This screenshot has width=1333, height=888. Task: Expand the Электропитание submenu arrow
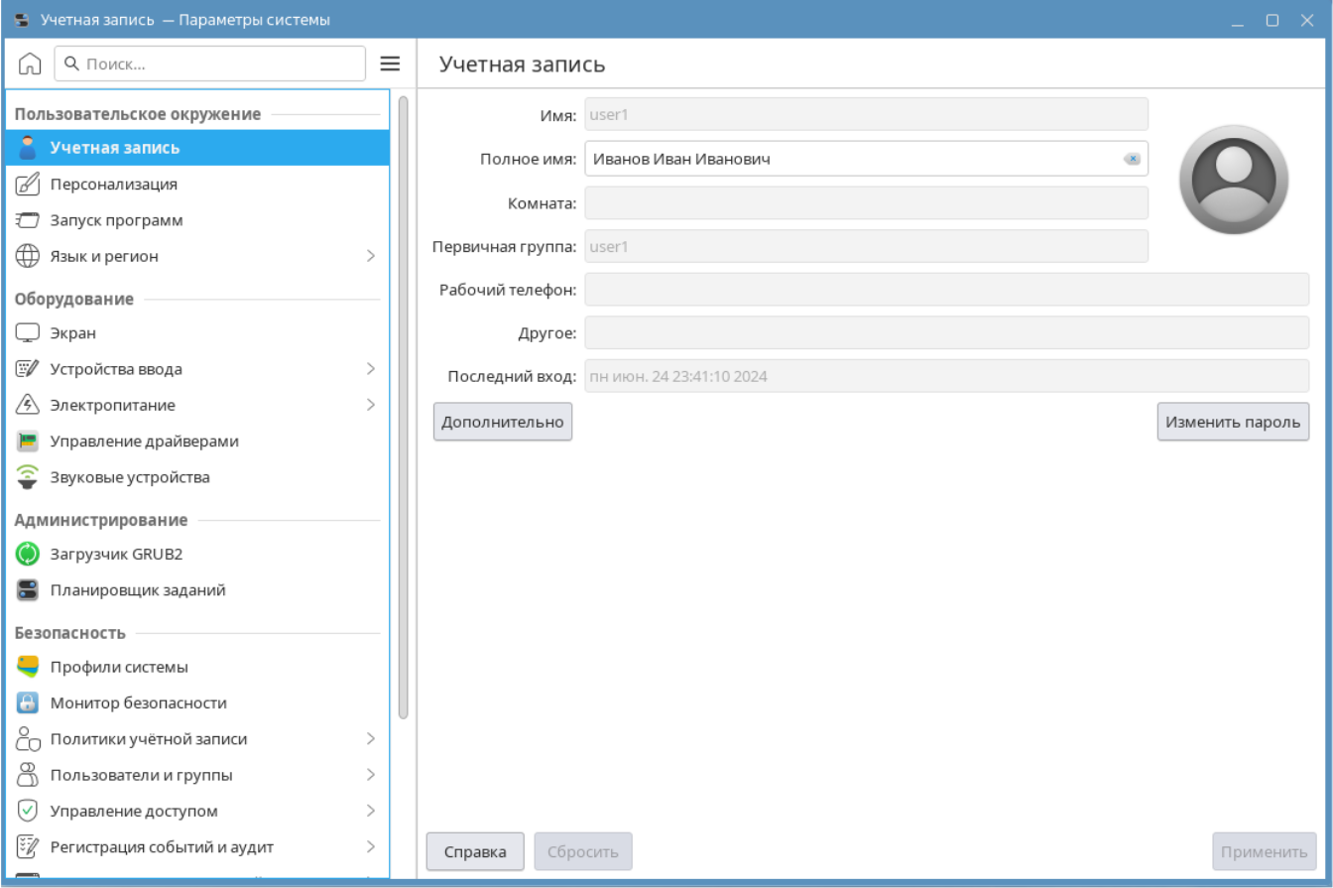[x=370, y=405]
